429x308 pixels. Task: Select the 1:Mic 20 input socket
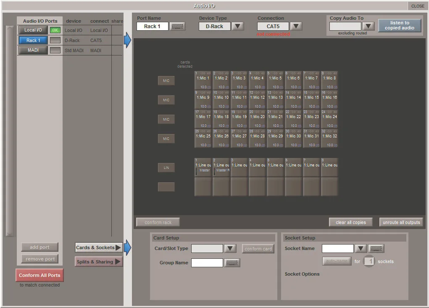[x=257, y=119]
